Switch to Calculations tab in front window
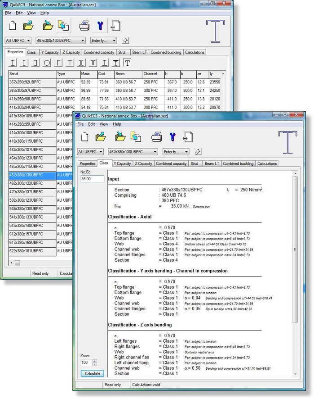 click(x=267, y=163)
